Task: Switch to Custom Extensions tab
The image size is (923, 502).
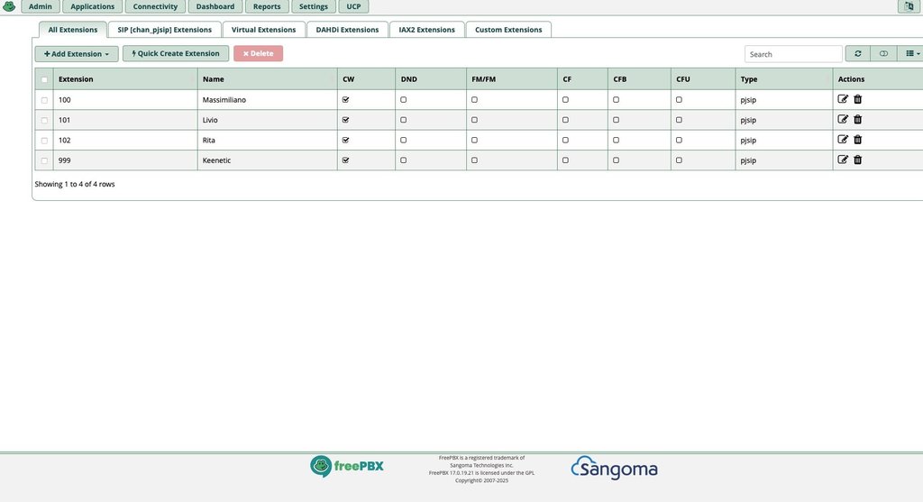Action: click(x=508, y=30)
